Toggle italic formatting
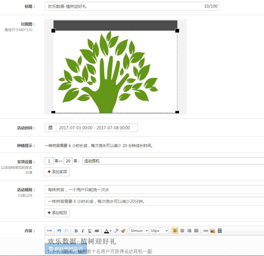The height and width of the screenshot is (256, 264). click(83, 231)
